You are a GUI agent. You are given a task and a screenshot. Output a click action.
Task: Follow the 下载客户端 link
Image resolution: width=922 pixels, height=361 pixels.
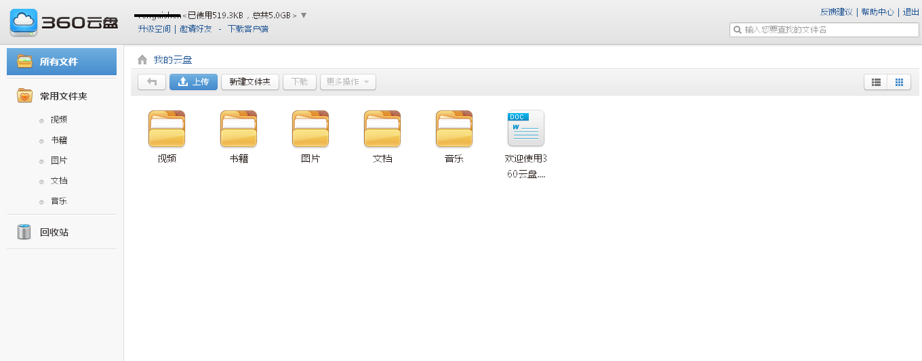pyautogui.click(x=247, y=29)
